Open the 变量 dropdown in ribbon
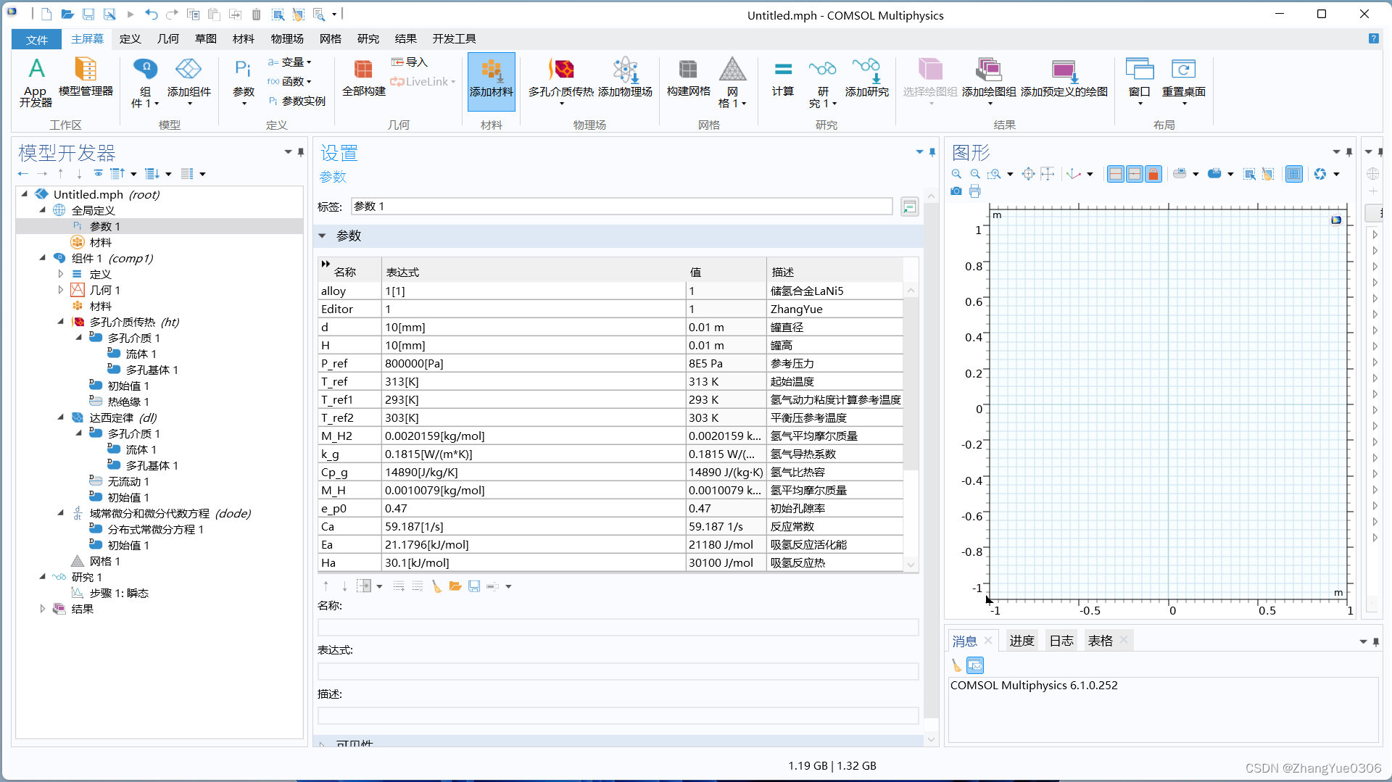Viewport: 1392px width, 782px height. (x=290, y=62)
